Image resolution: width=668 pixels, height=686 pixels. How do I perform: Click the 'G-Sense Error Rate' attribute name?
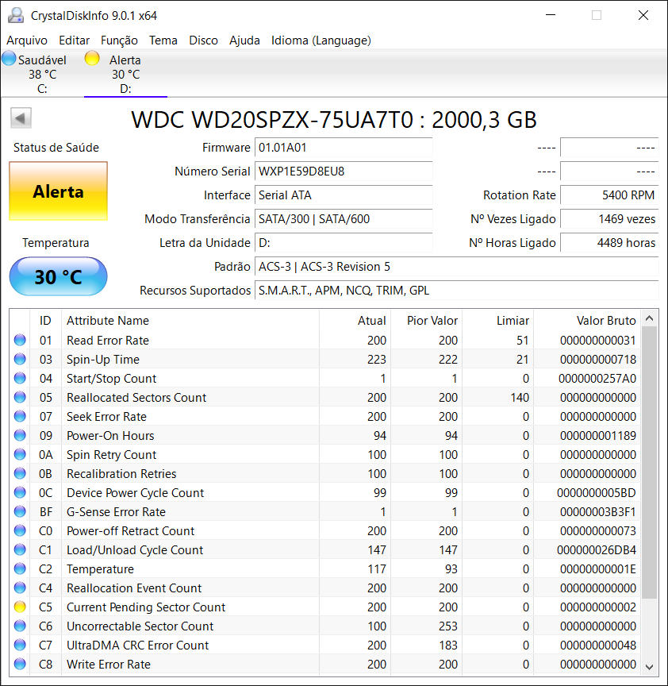tap(117, 512)
